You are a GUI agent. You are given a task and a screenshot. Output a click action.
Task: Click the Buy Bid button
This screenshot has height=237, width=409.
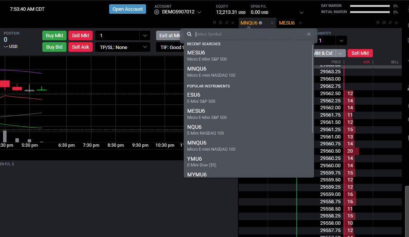[54, 47]
